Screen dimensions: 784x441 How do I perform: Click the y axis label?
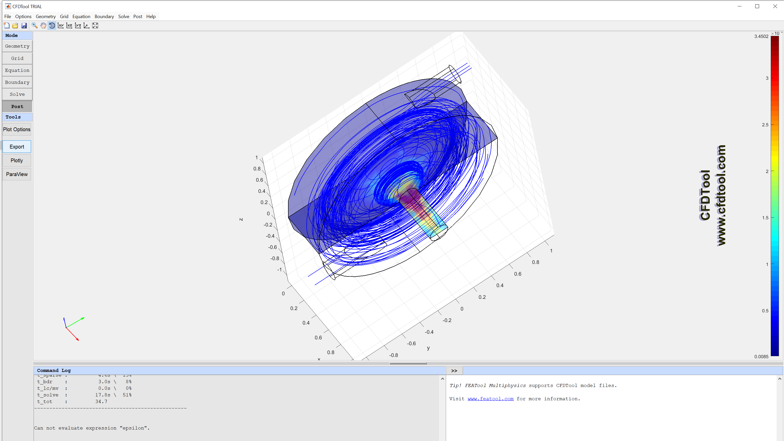point(428,348)
